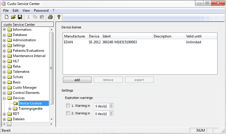
Task: Open the File menu
Action: coord(6,11)
